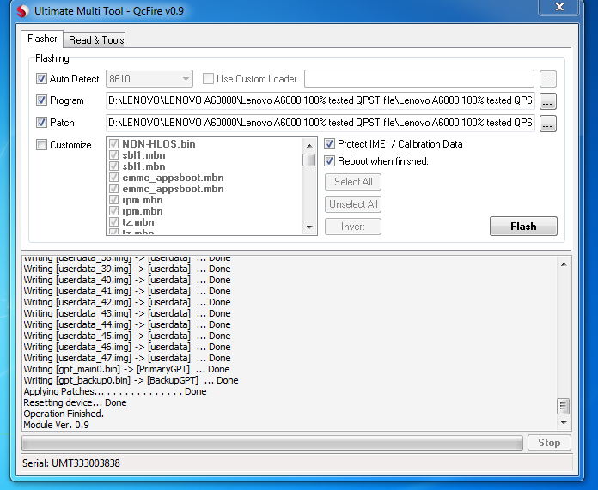Image resolution: width=598 pixels, height=490 pixels.
Task: Click the gpt_main0.bin log line
Action: 126,369
